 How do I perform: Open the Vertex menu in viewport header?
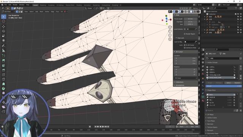[47, 12]
